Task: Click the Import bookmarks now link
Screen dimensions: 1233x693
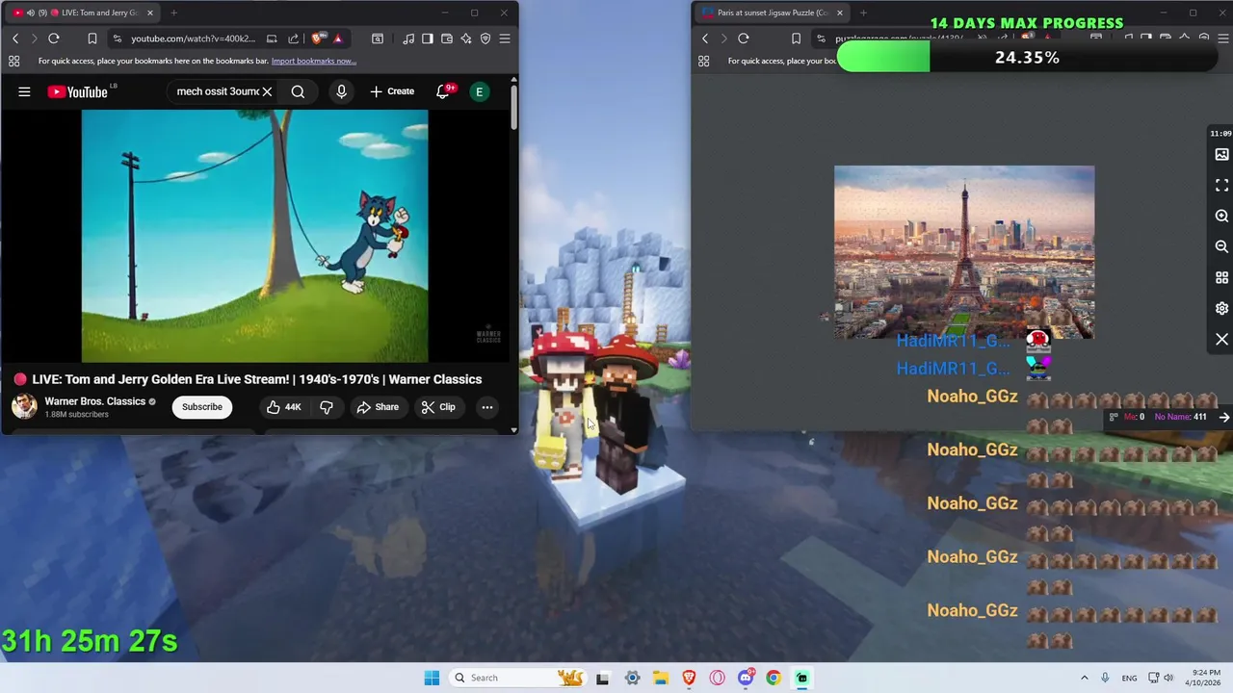Action: [x=314, y=61]
